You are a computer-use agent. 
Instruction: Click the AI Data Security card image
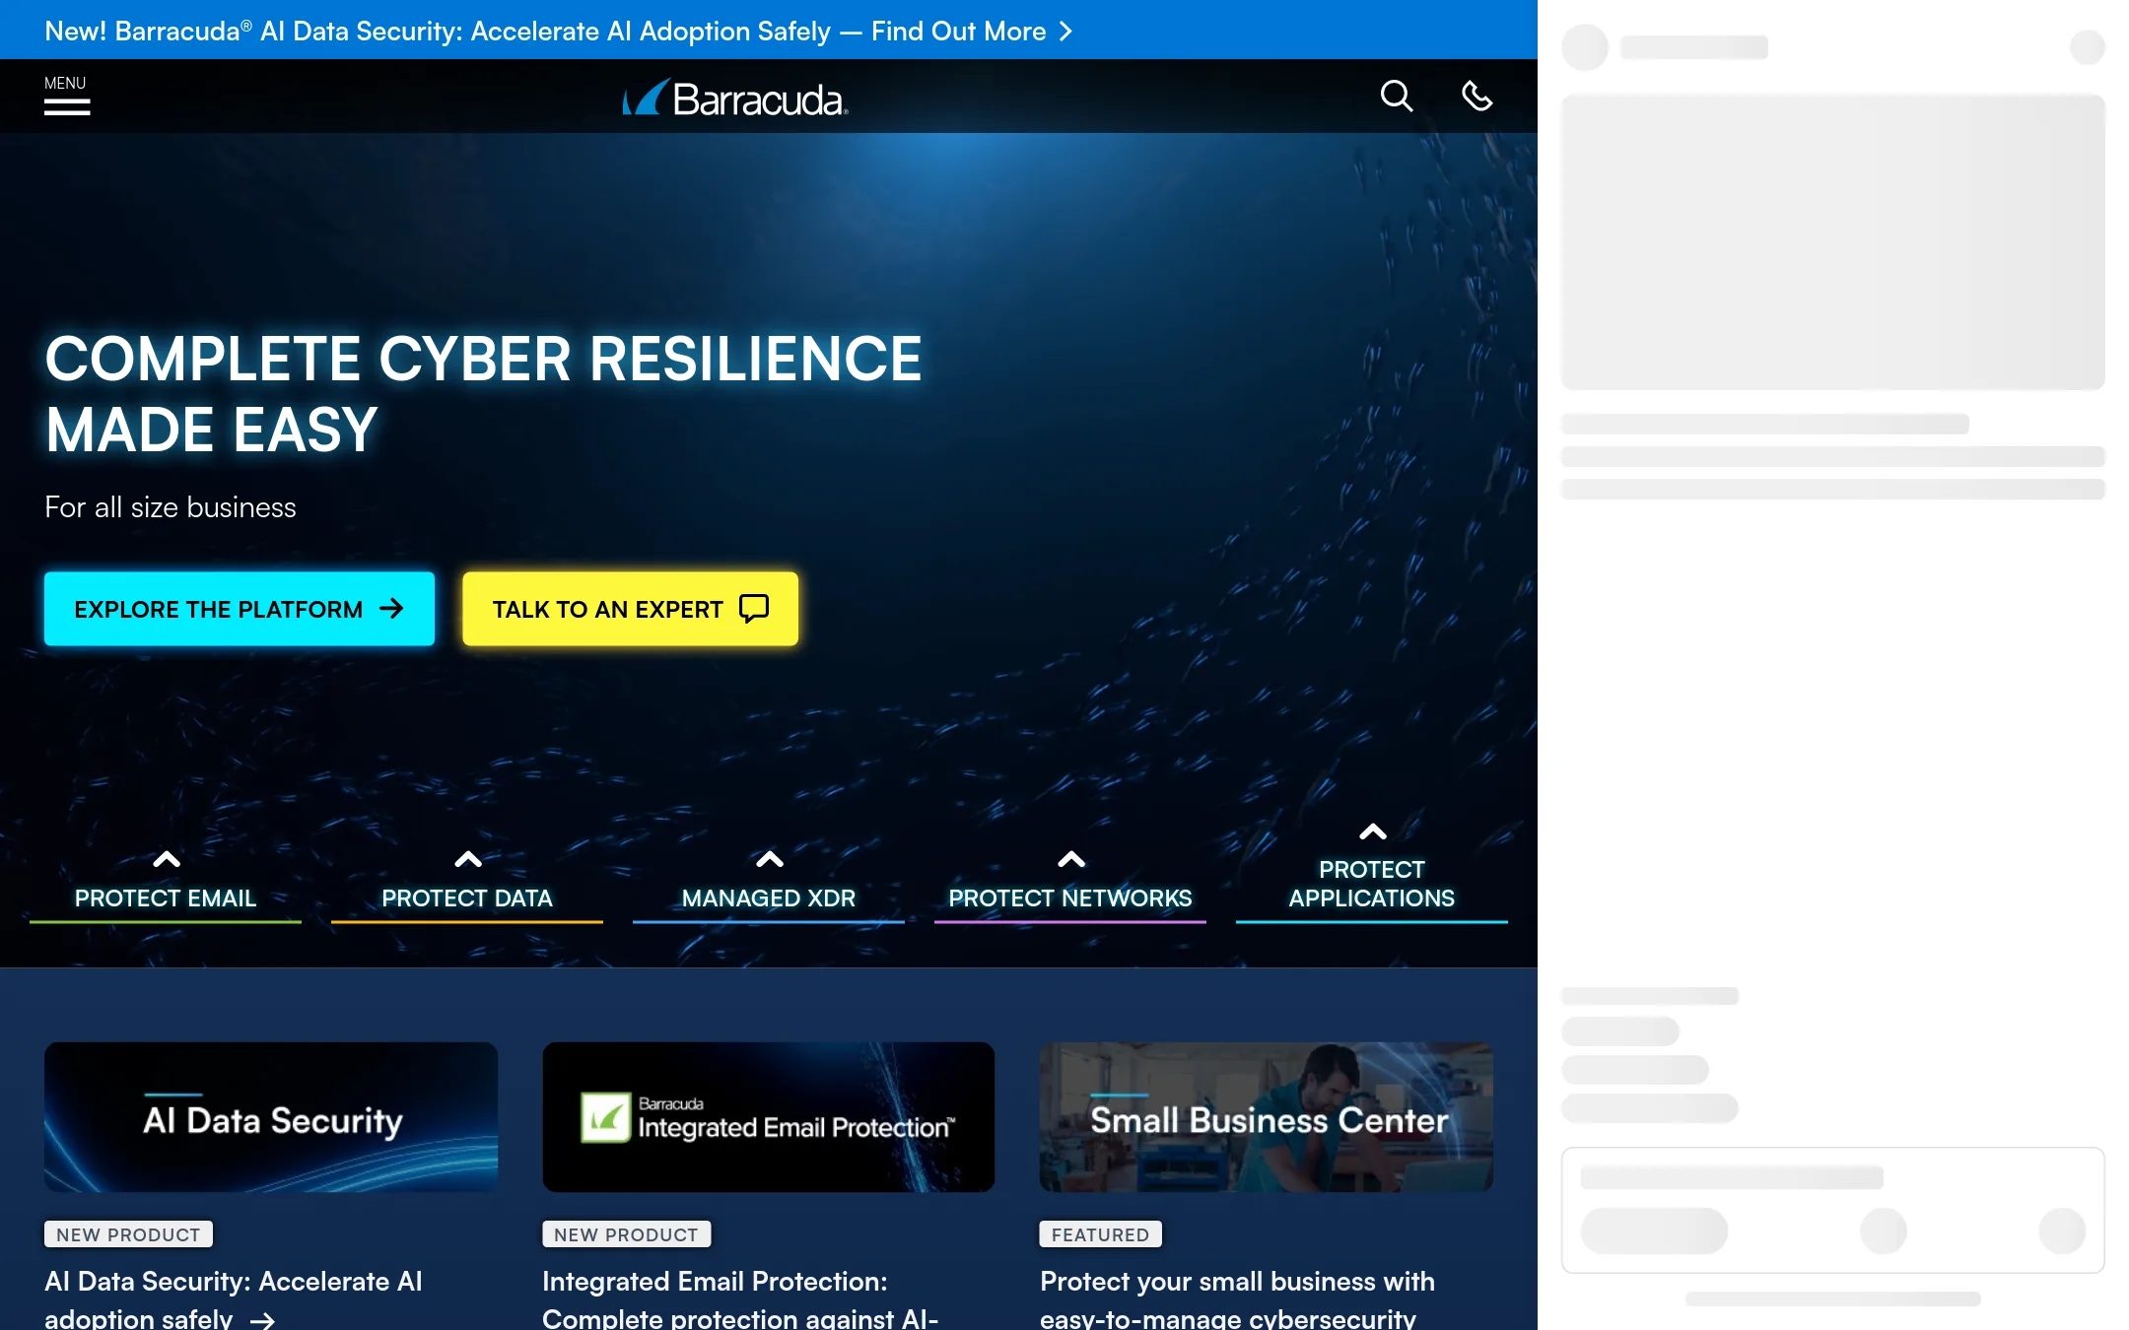[271, 1117]
